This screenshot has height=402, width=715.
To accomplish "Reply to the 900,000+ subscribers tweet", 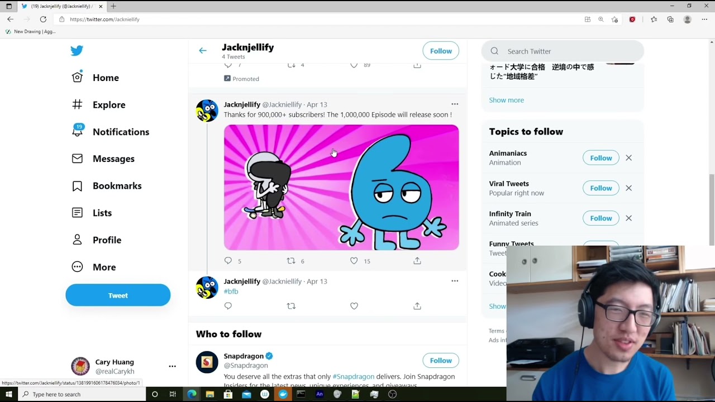I will [228, 261].
